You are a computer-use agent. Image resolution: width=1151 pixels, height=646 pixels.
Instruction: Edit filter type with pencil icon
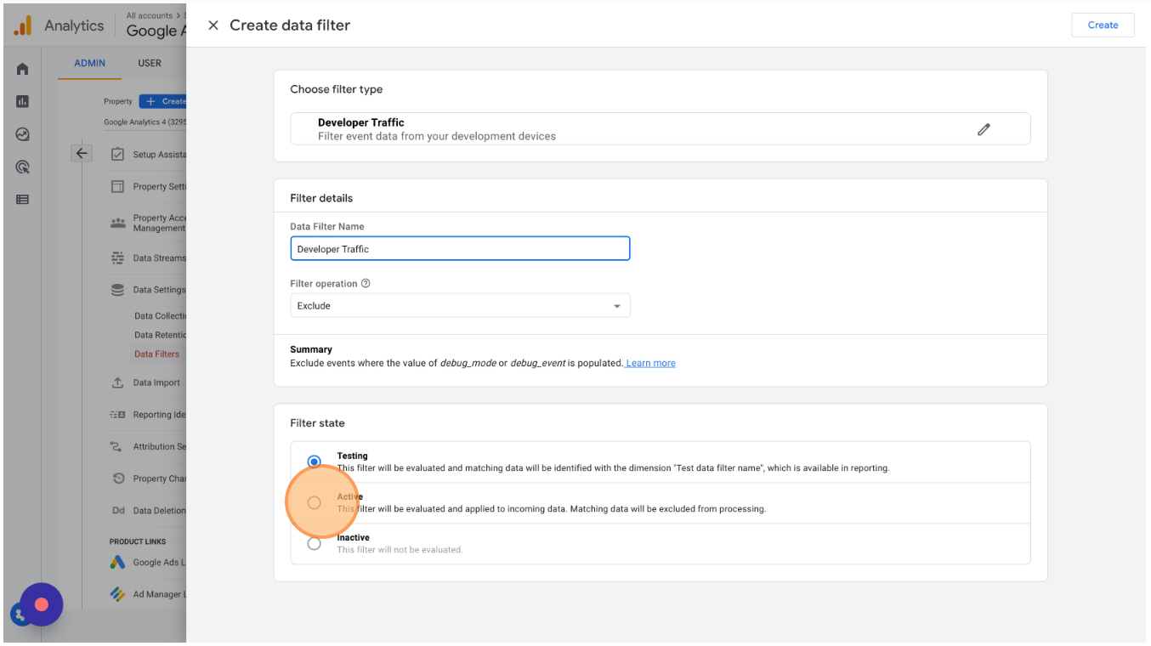tap(984, 129)
